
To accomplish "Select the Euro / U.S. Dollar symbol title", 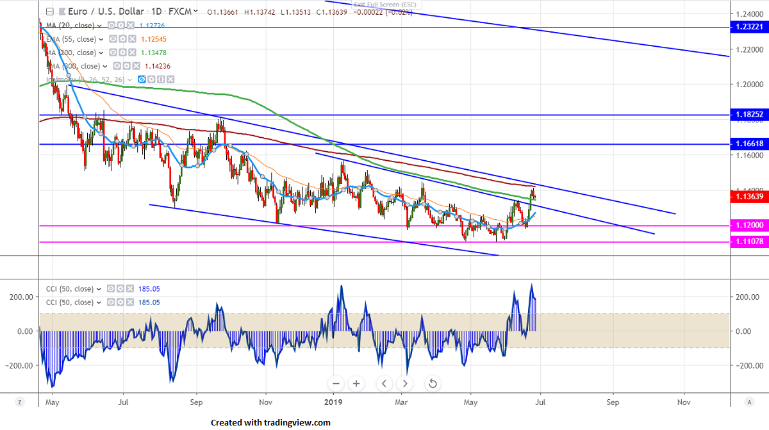I will (x=106, y=12).
